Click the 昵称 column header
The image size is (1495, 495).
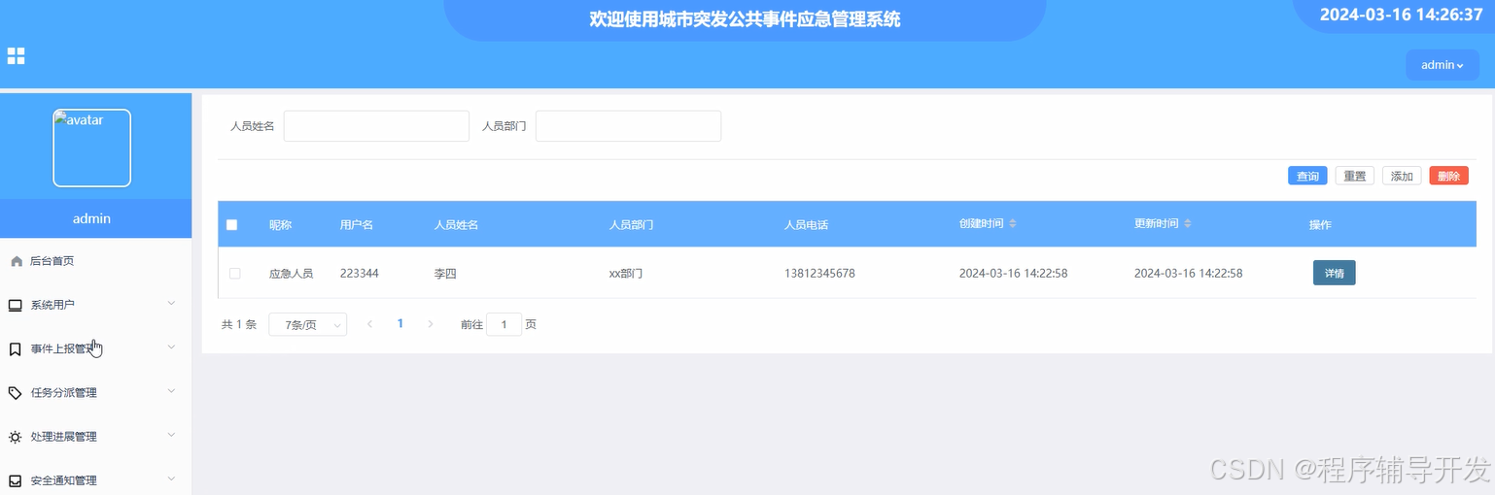click(280, 225)
